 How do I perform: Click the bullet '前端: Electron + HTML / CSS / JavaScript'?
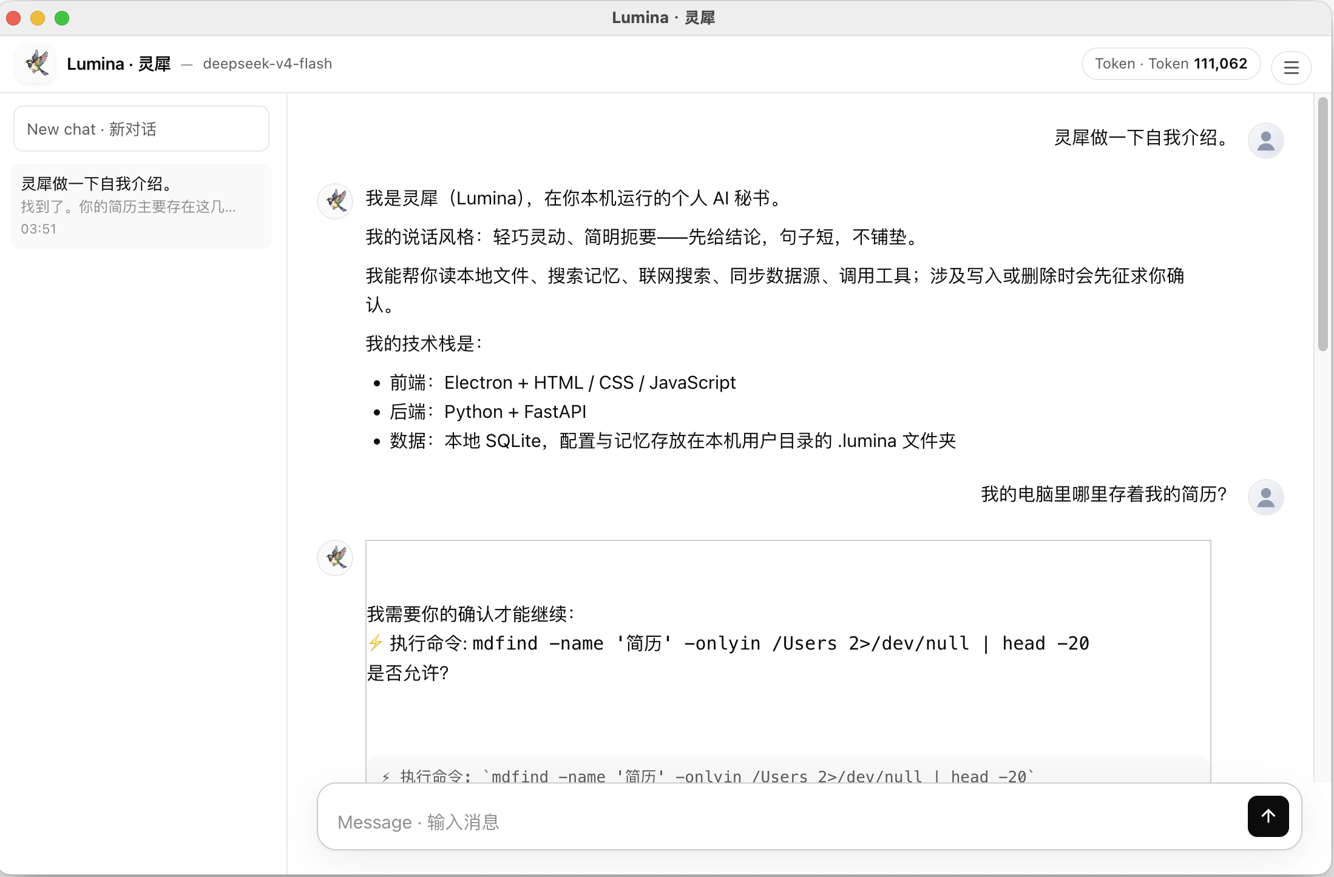(x=563, y=383)
